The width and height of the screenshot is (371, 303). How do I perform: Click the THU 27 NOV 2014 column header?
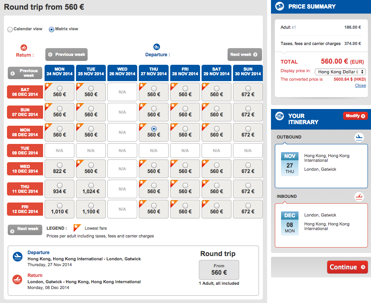tap(154, 72)
